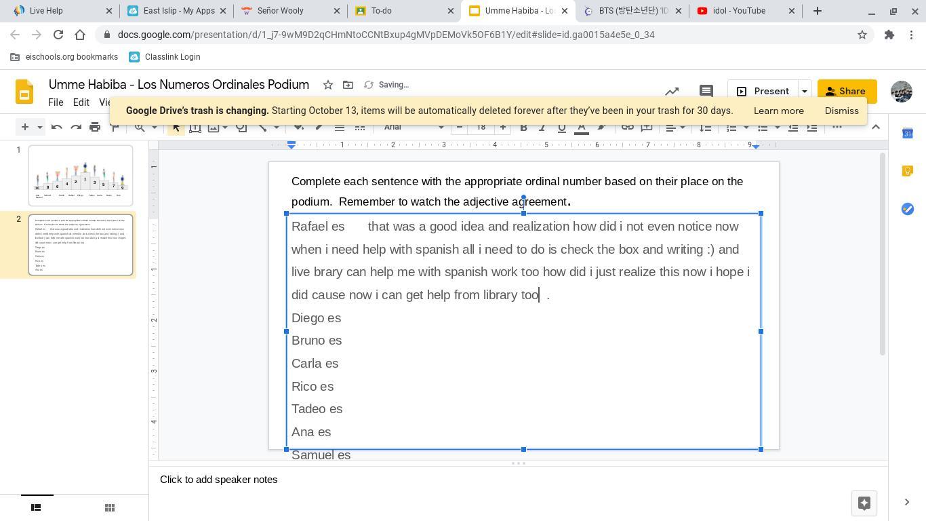Image resolution: width=926 pixels, height=521 pixels.
Task: Toggle bold formatting
Action: click(523, 127)
